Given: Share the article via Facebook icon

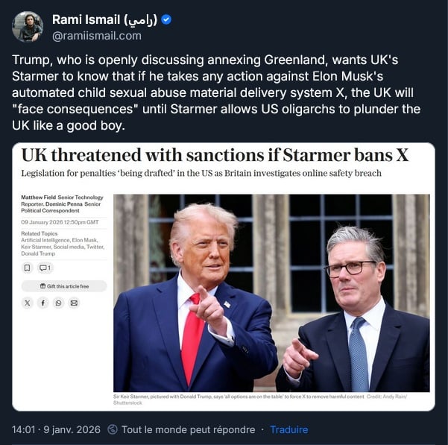Looking at the screenshot, I should pos(42,303).
